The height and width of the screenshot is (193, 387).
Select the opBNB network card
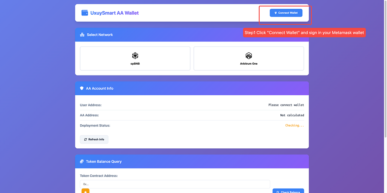tap(135, 59)
